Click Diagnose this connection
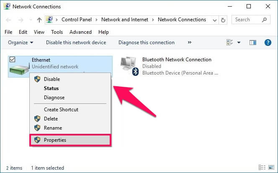This screenshot has width=278, height=173. click(147, 43)
